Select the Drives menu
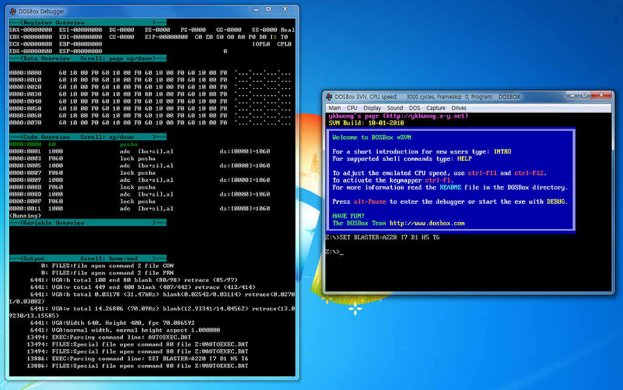Image resolution: width=623 pixels, height=390 pixels. pos(459,108)
